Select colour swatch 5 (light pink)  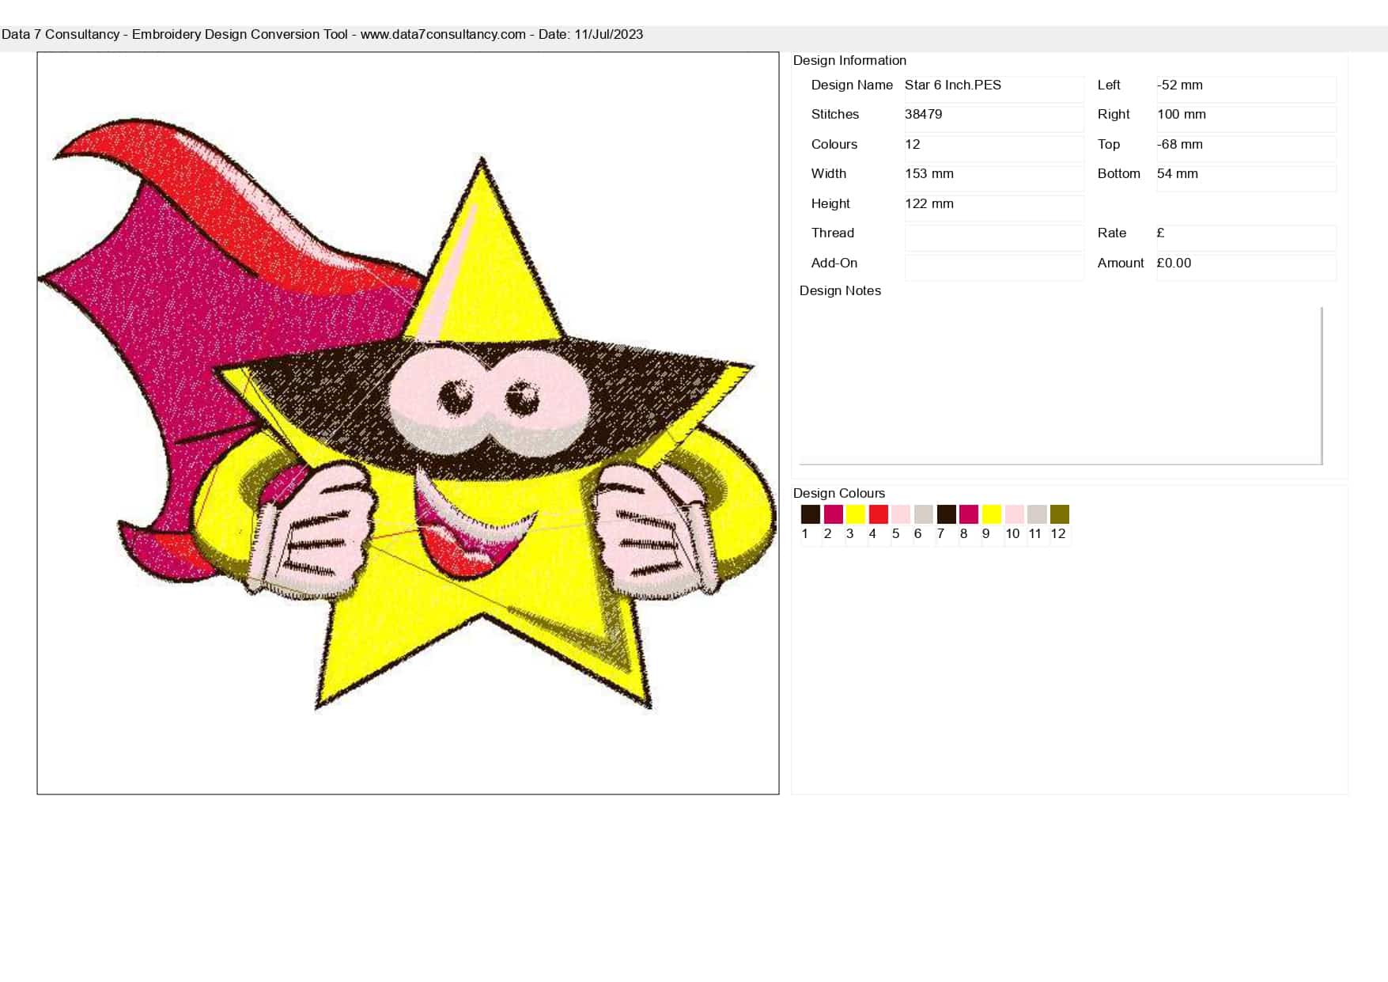(x=901, y=514)
